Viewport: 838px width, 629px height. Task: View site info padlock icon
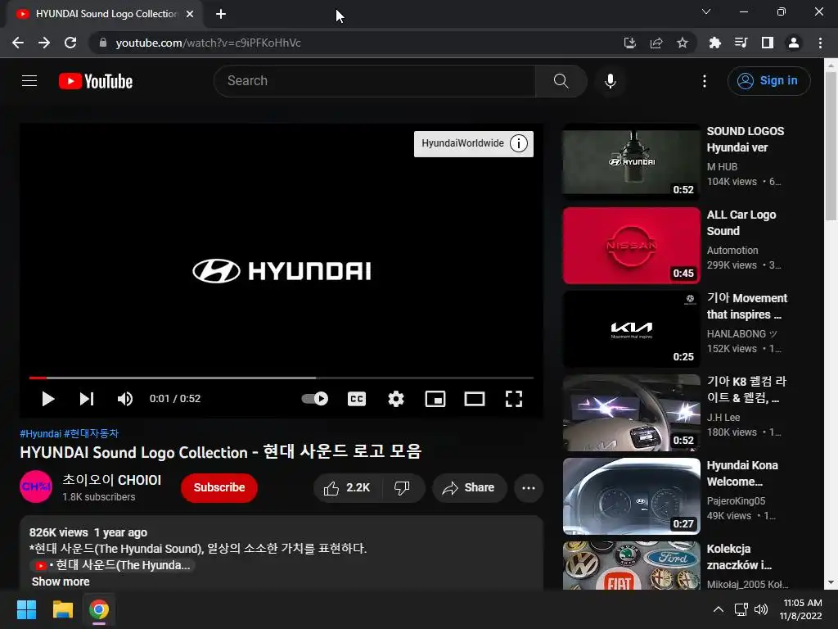103,43
